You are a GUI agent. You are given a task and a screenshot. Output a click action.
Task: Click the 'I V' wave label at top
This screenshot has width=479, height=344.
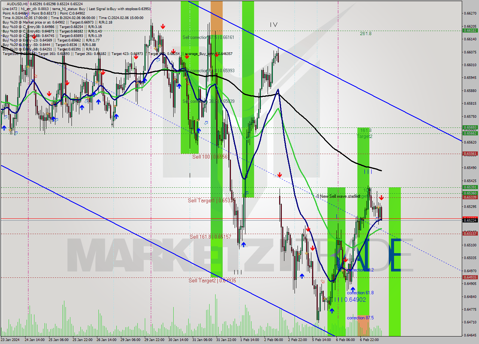pyautogui.click(x=274, y=25)
